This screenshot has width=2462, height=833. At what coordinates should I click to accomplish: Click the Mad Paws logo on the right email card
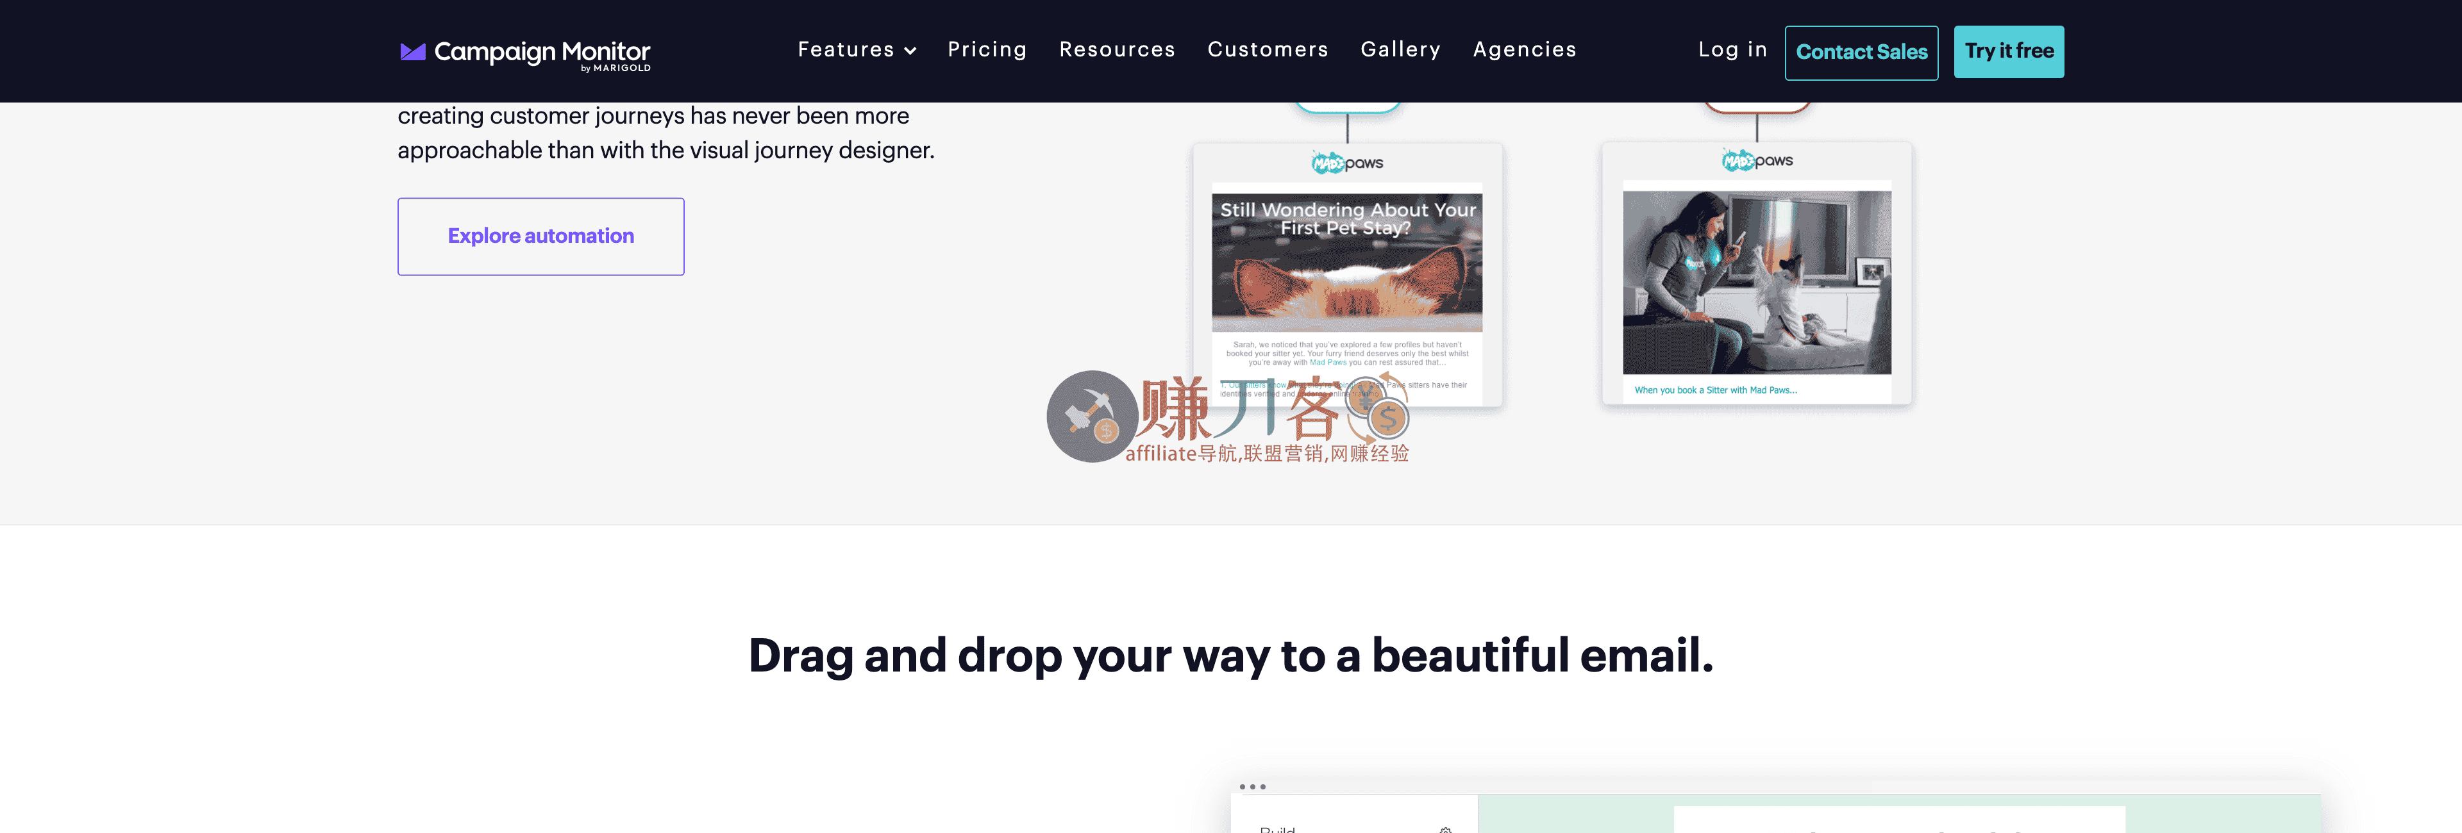tap(1757, 160)
